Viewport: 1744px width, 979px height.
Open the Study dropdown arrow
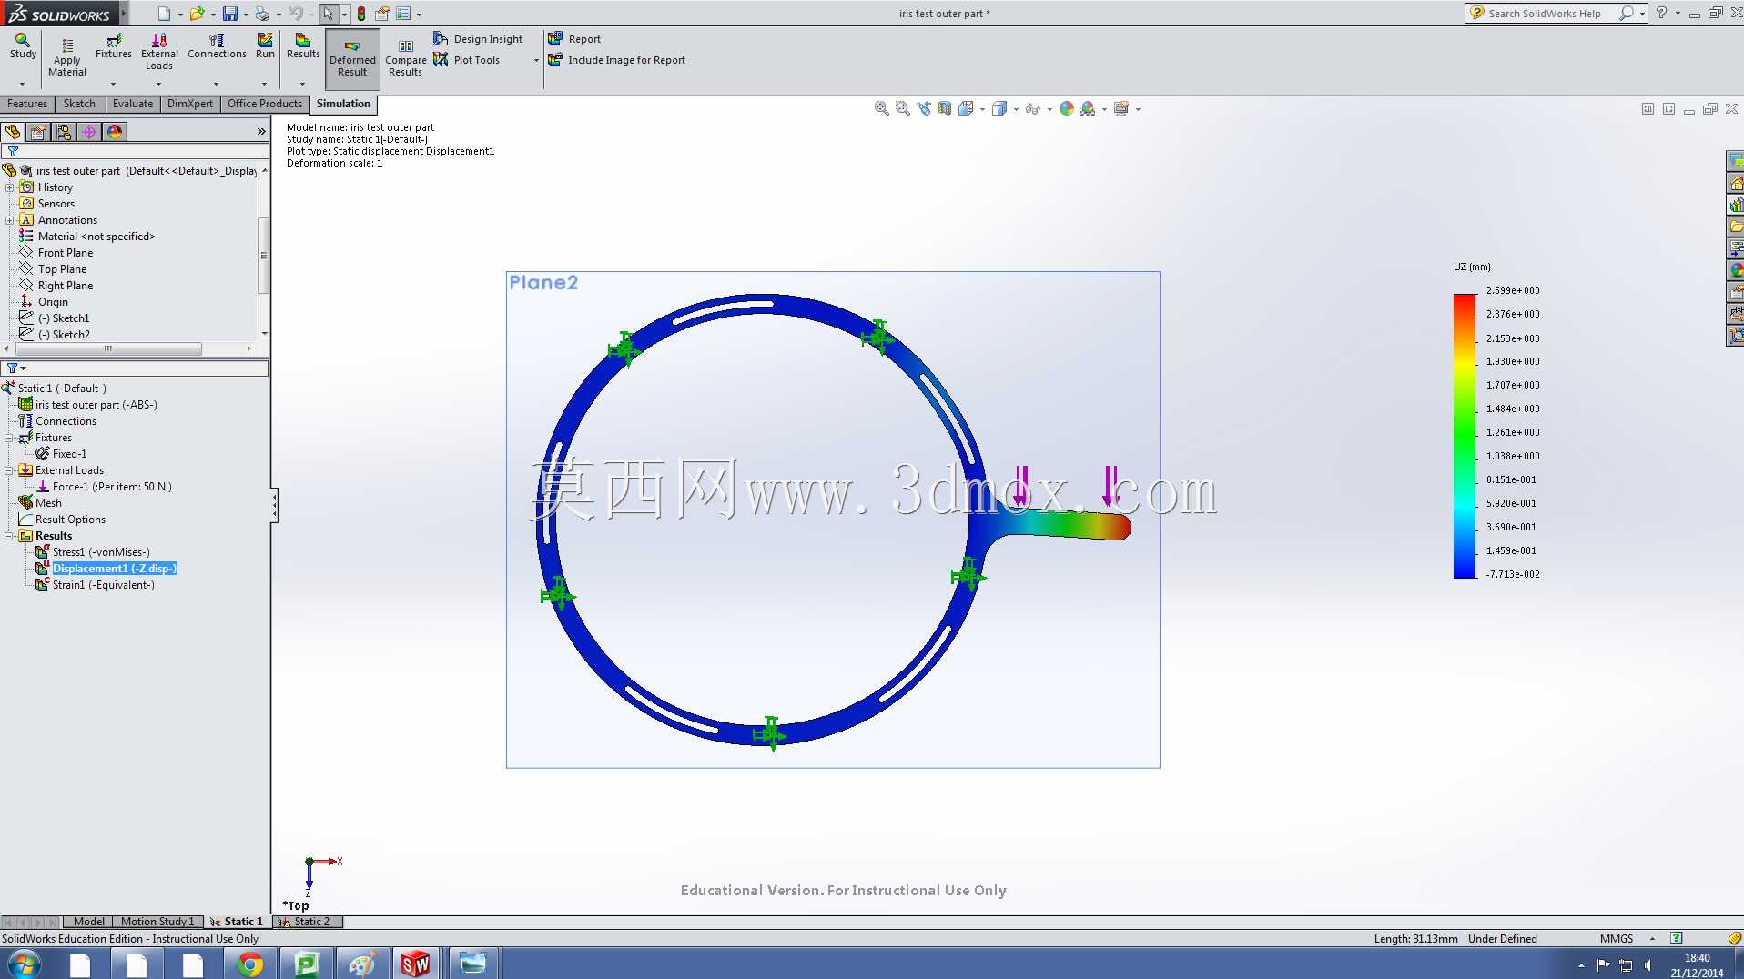[23, 84]
